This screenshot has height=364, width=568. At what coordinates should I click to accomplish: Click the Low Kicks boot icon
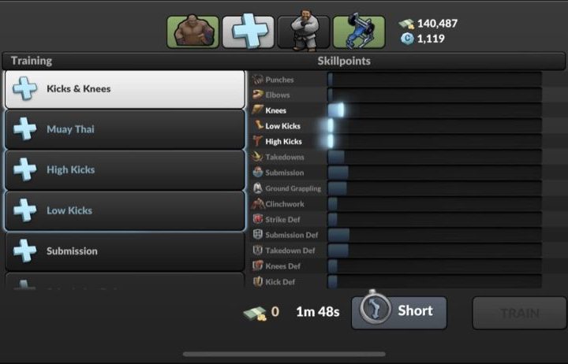point(258,125)
